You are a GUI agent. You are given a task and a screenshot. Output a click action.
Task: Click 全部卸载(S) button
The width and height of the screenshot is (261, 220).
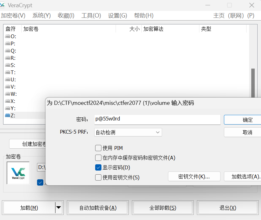163,208
